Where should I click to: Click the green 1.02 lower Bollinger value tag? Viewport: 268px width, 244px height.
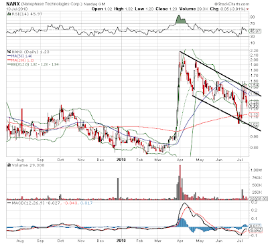pos(255,124)
